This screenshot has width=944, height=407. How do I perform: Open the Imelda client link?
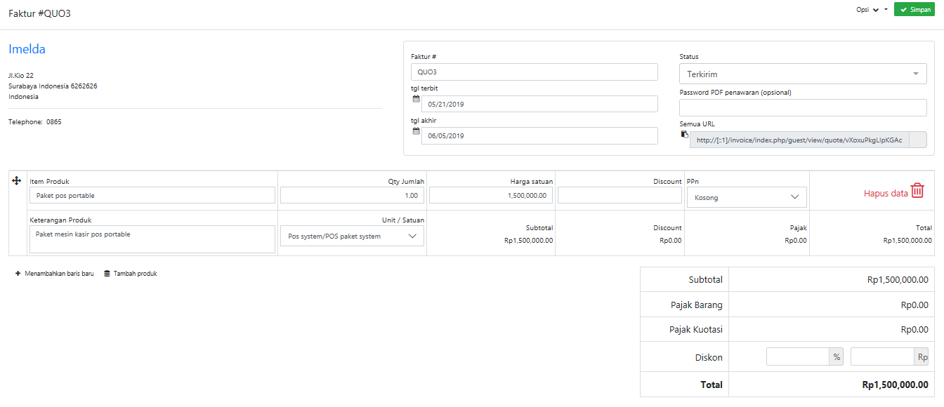tap(27, 49)
